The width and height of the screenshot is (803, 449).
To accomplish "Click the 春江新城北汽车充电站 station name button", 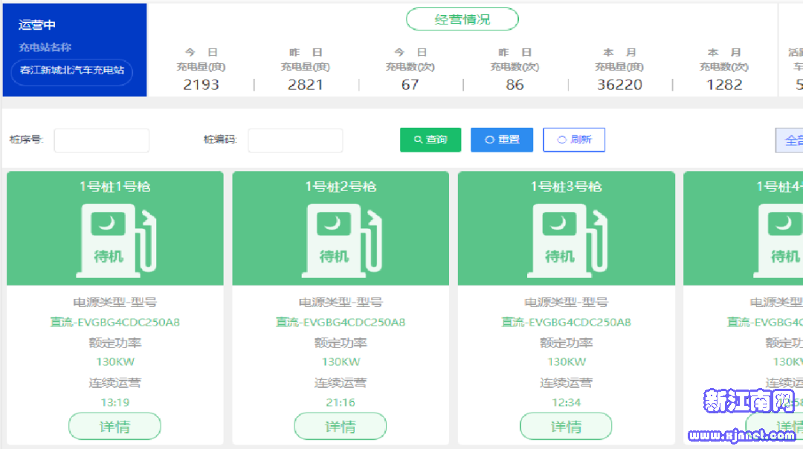I will [71, 72].
